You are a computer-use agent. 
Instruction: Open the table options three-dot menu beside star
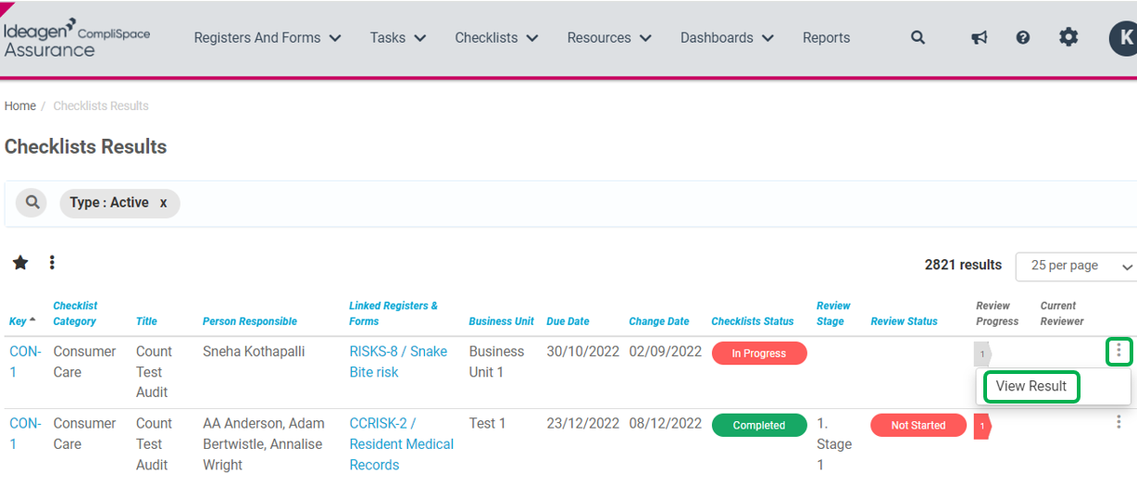click(x=52, y=263)
